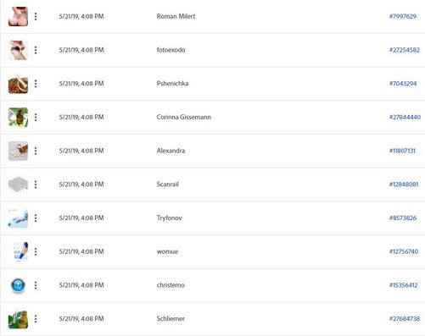This screenshot has width=425, height=336.
Task: Show options menu for Alexandra row
Action: click(x=36, y=151)
